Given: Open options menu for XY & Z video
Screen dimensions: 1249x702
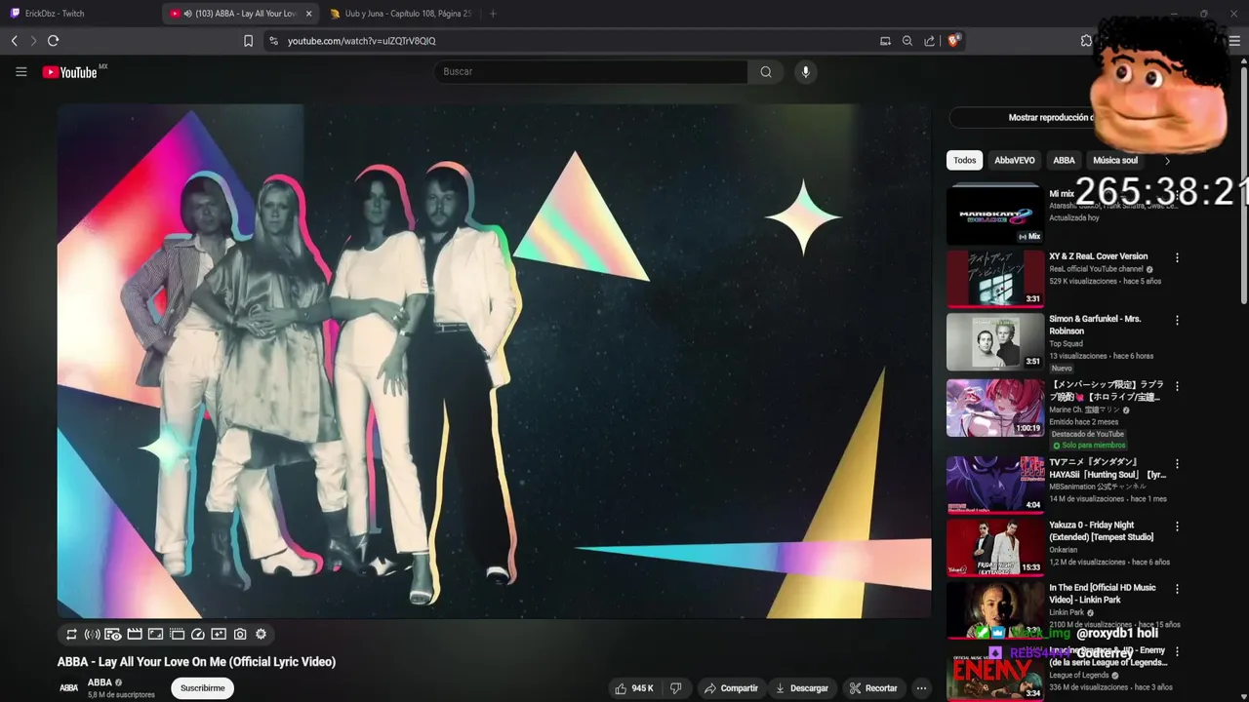Looking at the screenshot, I should point(1177,258).
